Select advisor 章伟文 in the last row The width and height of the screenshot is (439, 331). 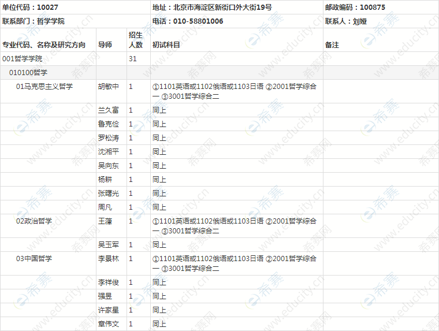pyautogui.click(x=109, y=324)
